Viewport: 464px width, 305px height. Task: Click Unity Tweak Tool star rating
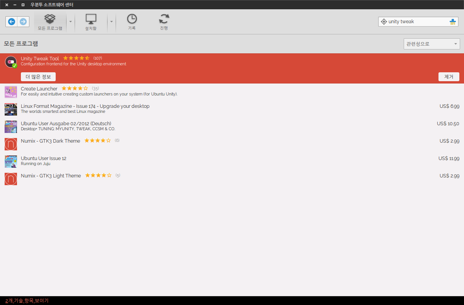(76, 58)
